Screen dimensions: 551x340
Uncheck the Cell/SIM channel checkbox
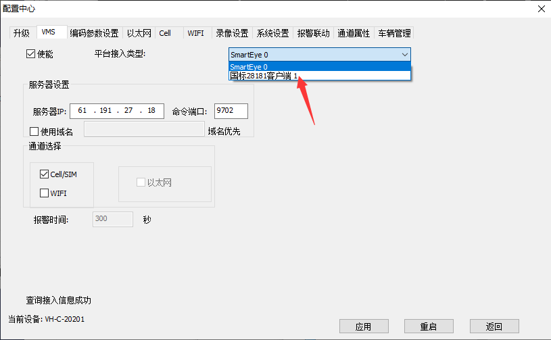pyautogui.click(x=45, y=174)
